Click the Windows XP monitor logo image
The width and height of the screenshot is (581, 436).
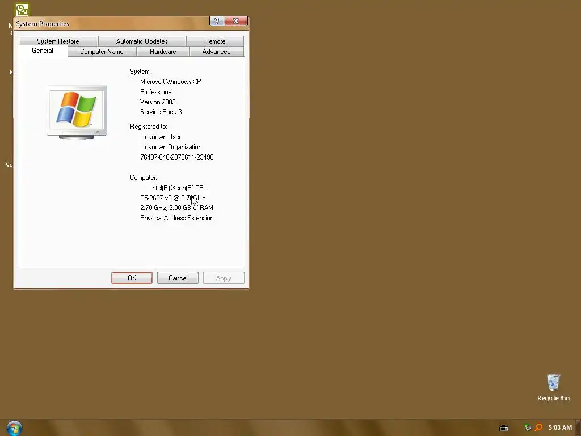(77, 112)
